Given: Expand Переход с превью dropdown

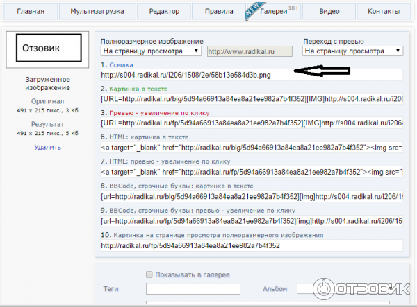Looking at the screenshot, I should pos(353,51).
